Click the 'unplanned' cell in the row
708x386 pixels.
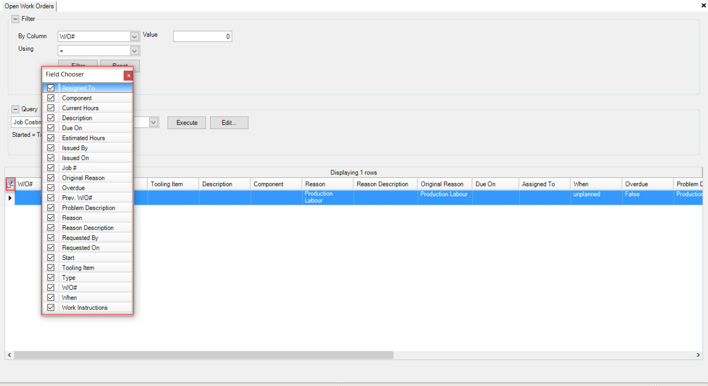point(596,197)
